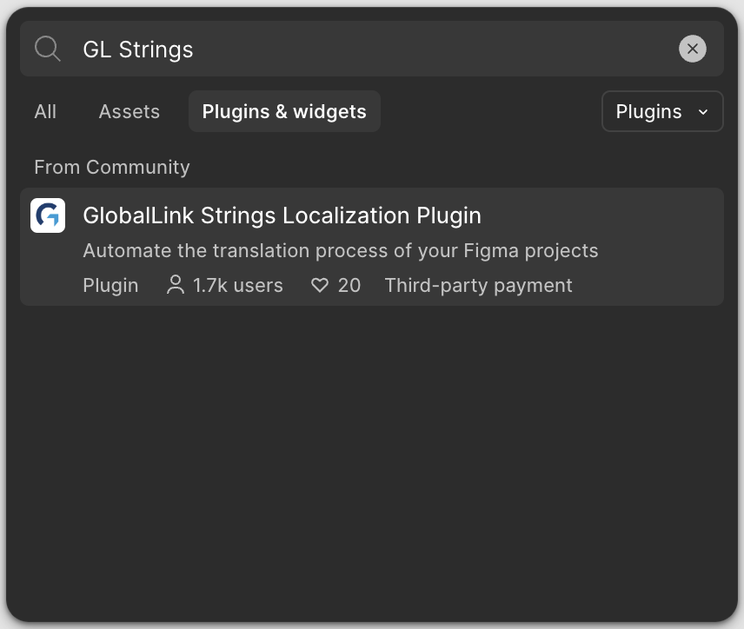Click the empty area below the results
The height and width of the screenshot is (629, 744).
(x=372, y=460)
